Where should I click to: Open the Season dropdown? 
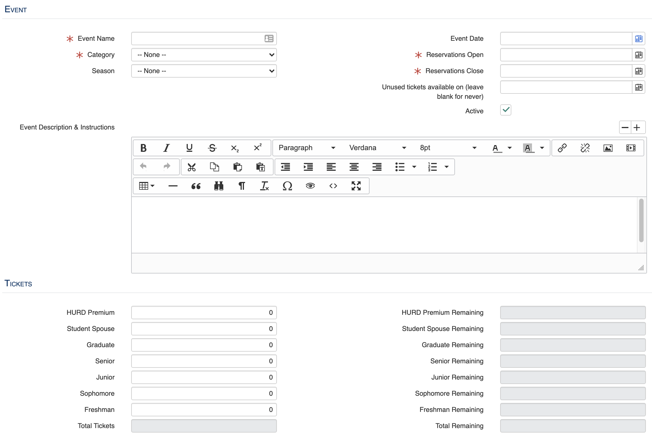click(x=204, y=71)
